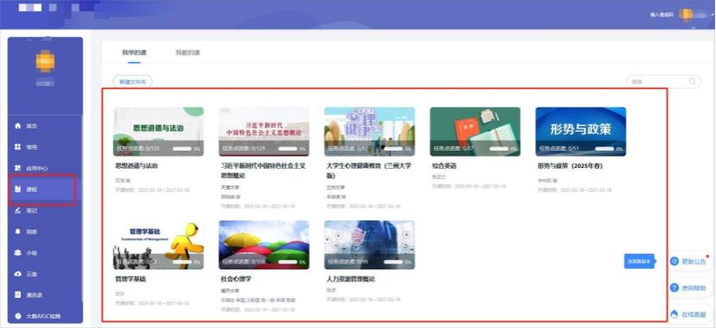Click the progress bar on 社会心理学 cover
The height and width of the screenshot is (328, 716).
click(x=287, y=262)
